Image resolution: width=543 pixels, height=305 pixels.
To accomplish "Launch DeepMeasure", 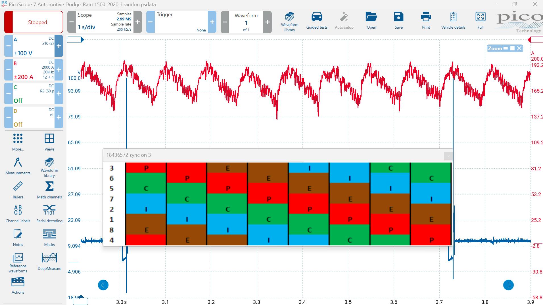I will (49, 260).
